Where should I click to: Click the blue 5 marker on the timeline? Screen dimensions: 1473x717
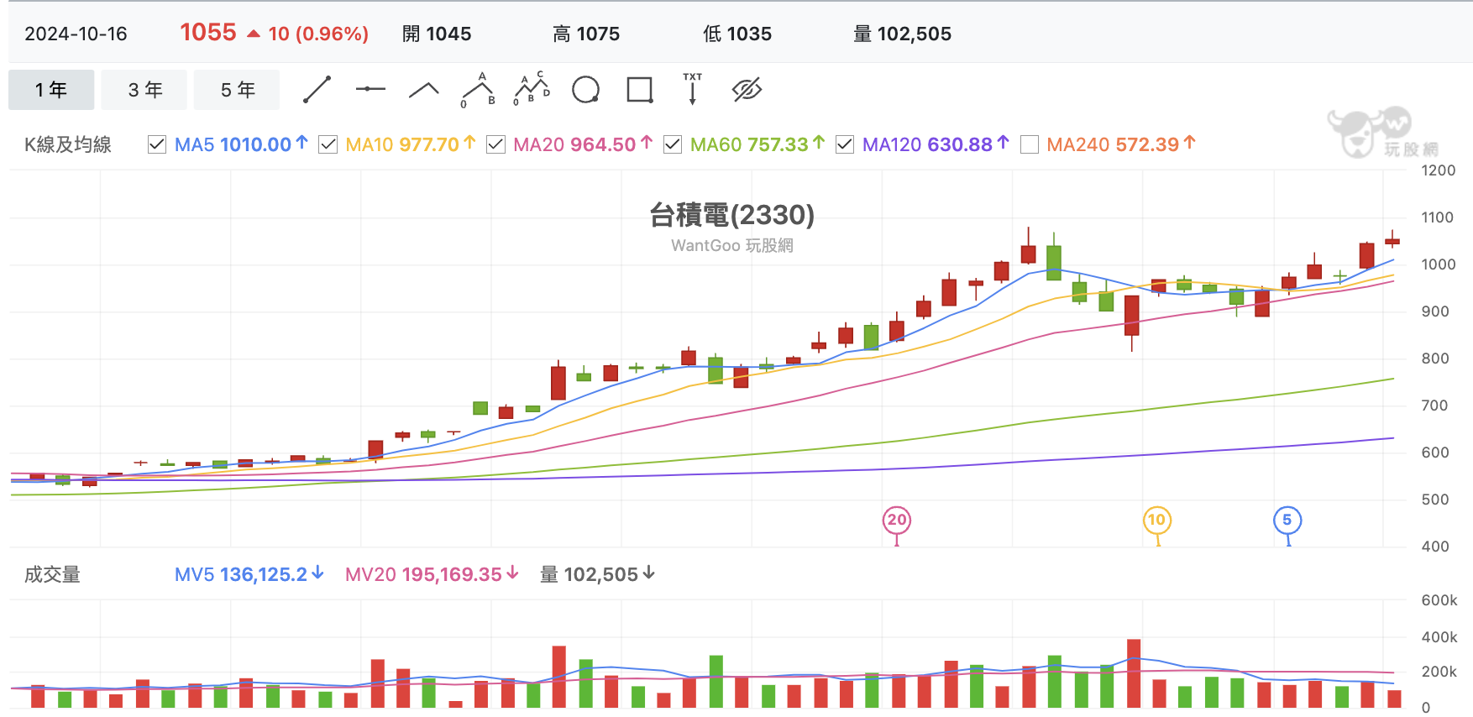tap(1287, 520)
